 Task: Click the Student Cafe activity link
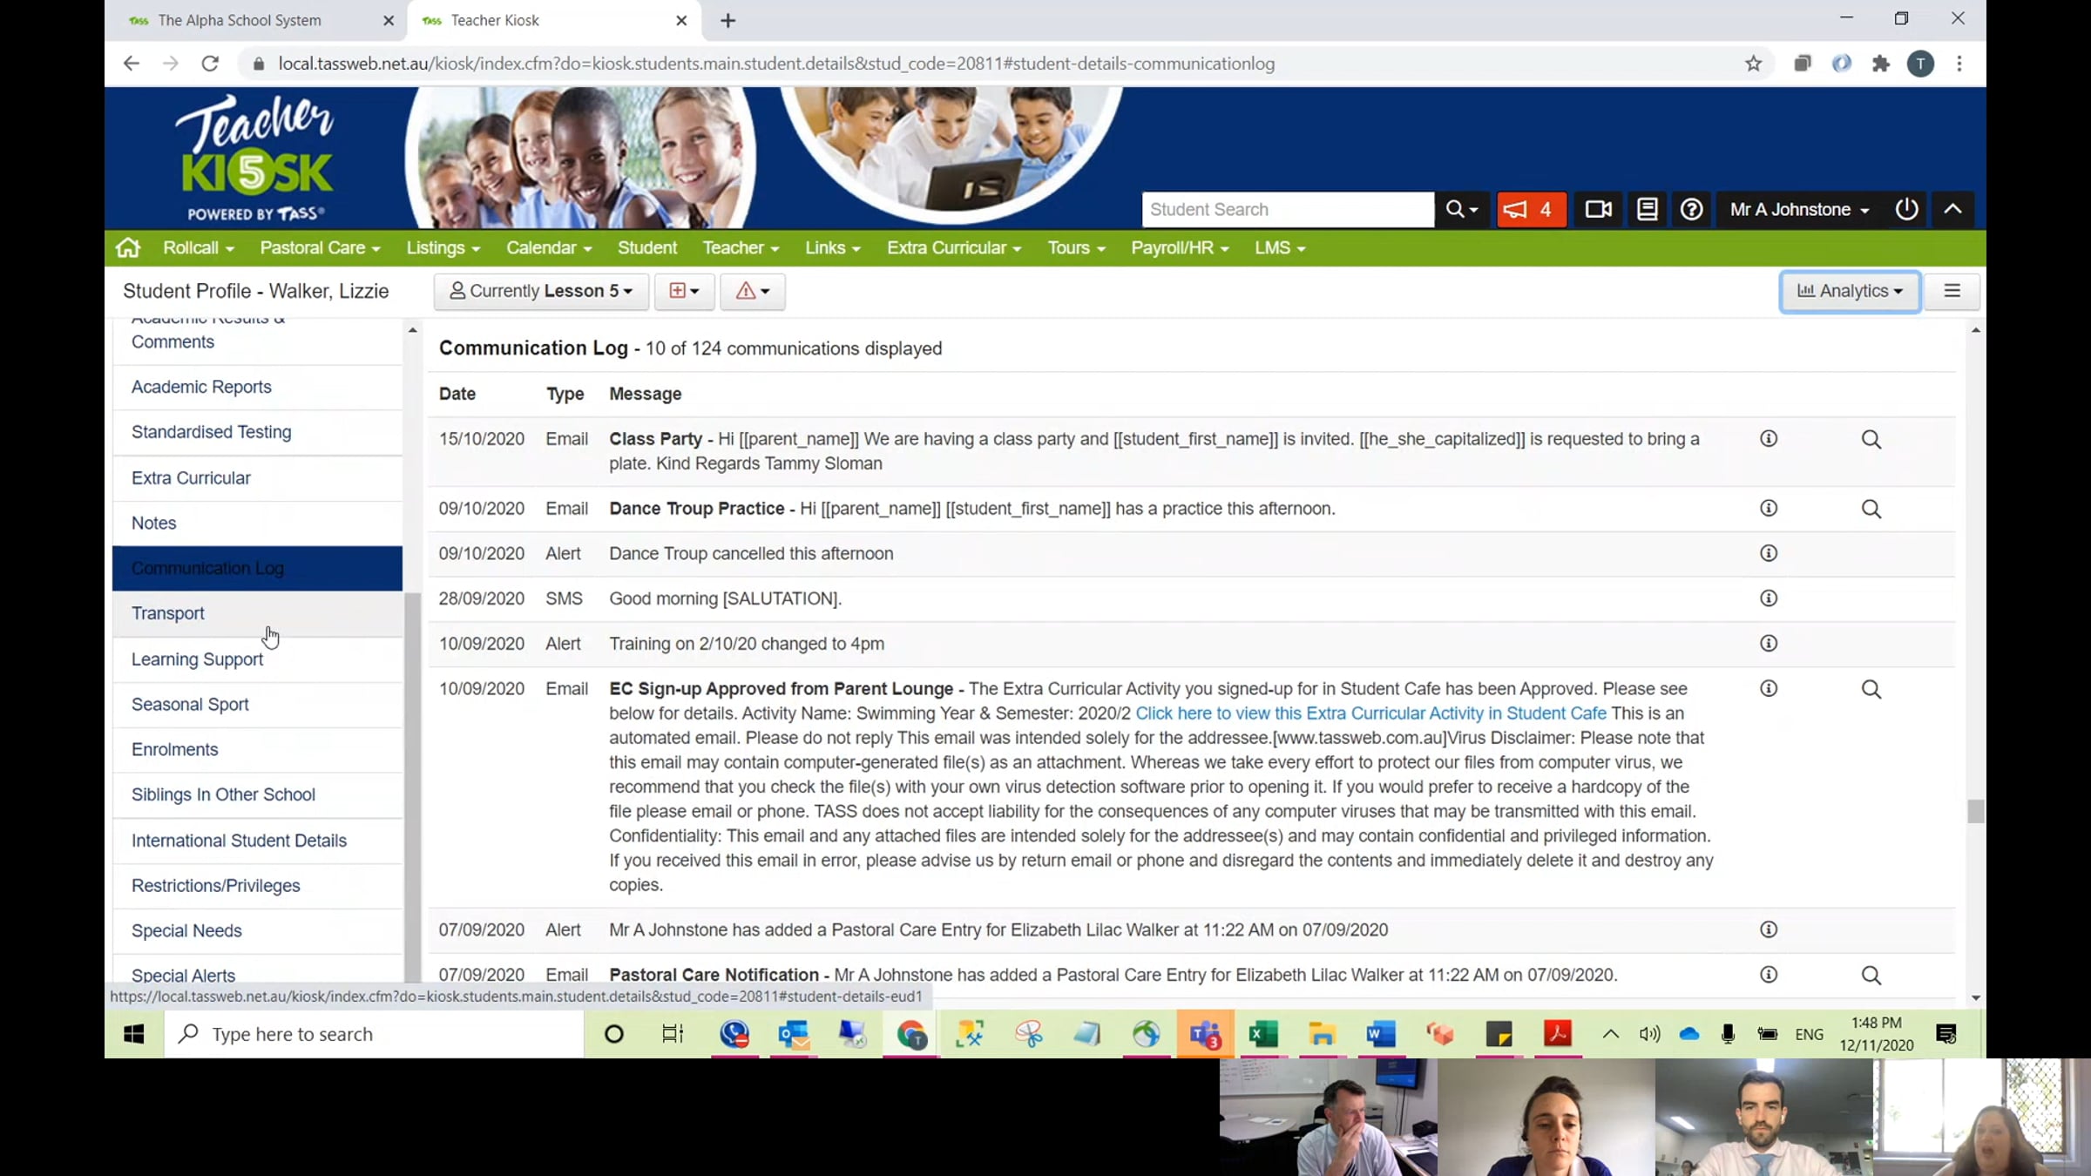click(1370, 713)
